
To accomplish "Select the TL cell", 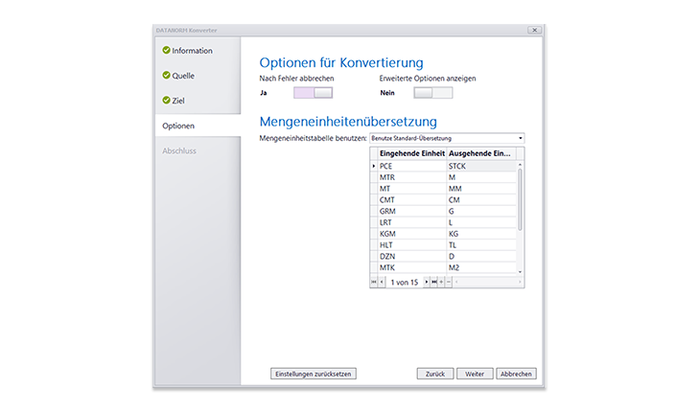I will tap(481, 245).
